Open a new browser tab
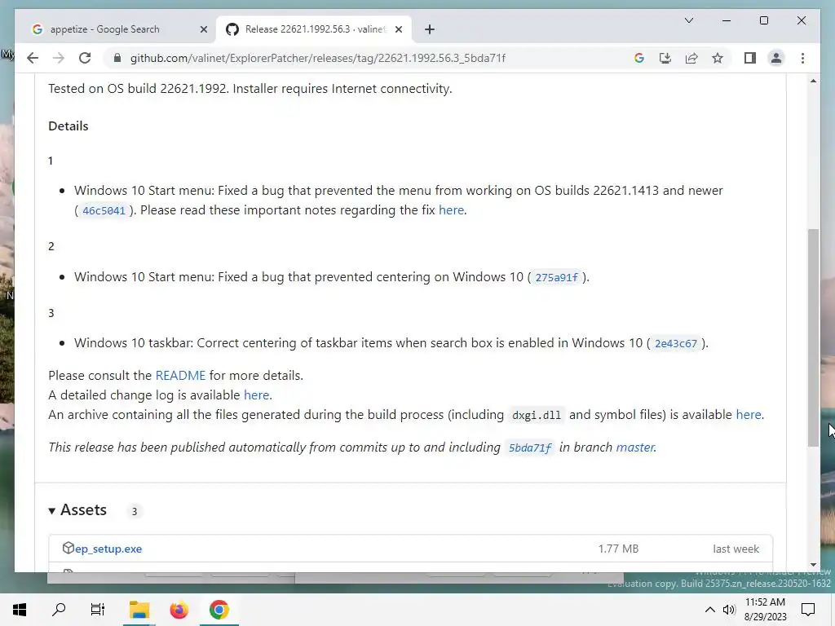Viewport: 835px width, 626px height. point(430,29)
